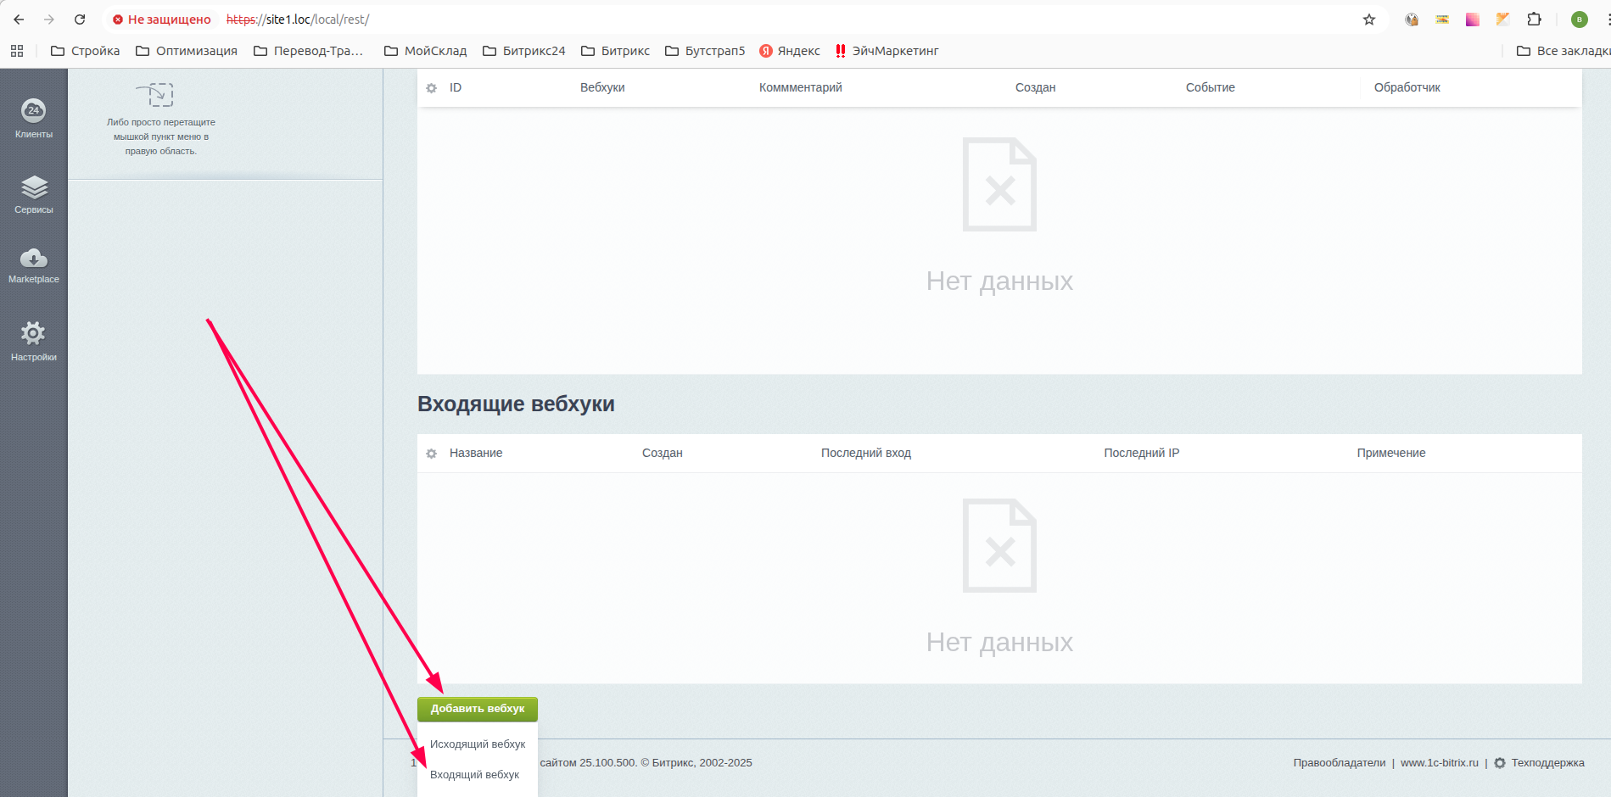Viewport: 1611px width, 797px height.
Task: Open the Marketplace sidebar section
Action: (34, 265)
